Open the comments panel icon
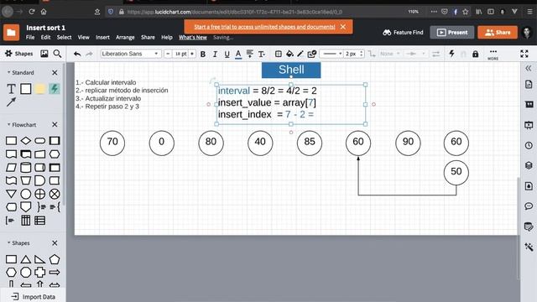 (x=529, y=206)
